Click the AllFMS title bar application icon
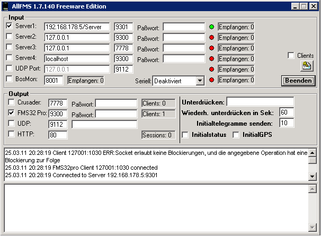 pos(6,6)
